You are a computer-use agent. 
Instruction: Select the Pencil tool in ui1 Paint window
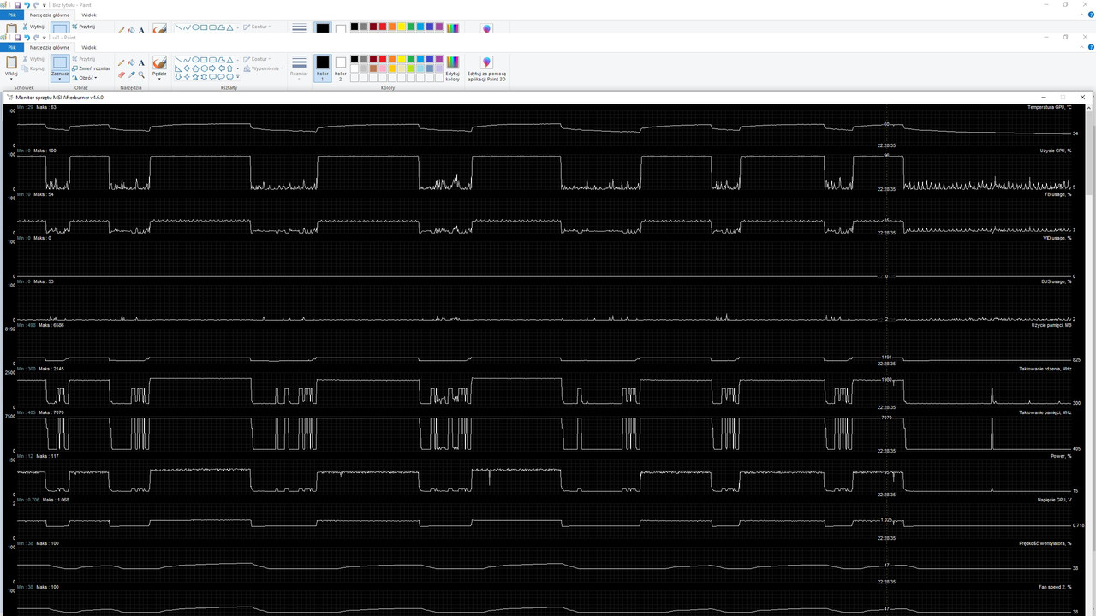coord(121,62)
